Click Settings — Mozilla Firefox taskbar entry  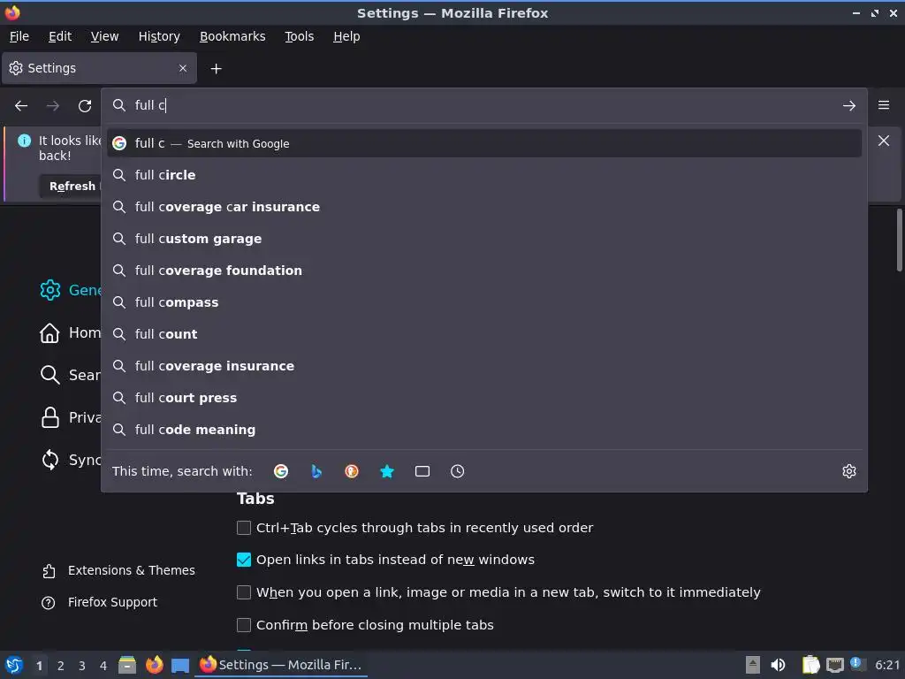pyautogui.click(x=282, y=665)
